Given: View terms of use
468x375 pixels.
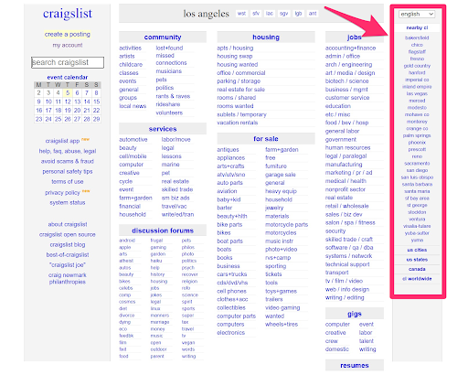Looking at the screenshot, I should click(68, 181).
